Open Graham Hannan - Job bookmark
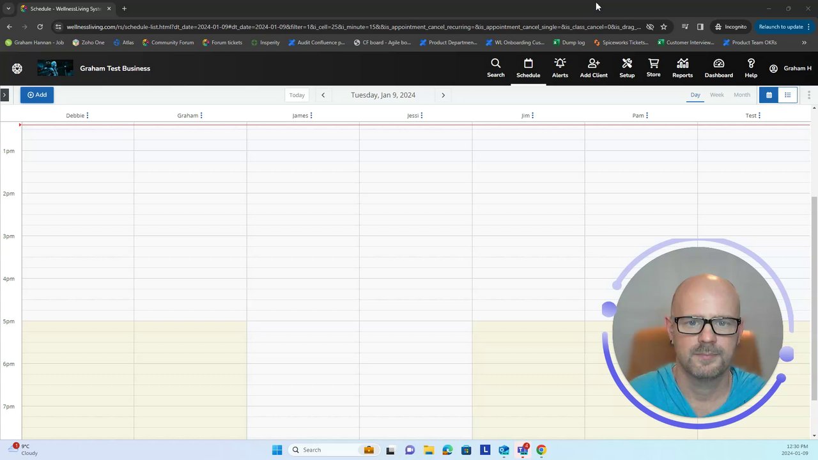Screen dimensions: 818x460 (x=35, y=43)
